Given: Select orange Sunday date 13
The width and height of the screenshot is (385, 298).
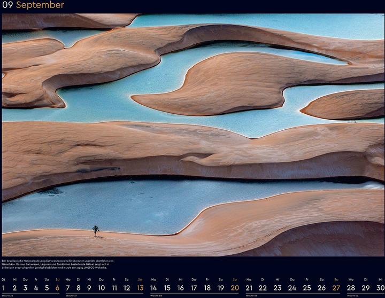Looking at the screenshot, I should coord(140,288).
